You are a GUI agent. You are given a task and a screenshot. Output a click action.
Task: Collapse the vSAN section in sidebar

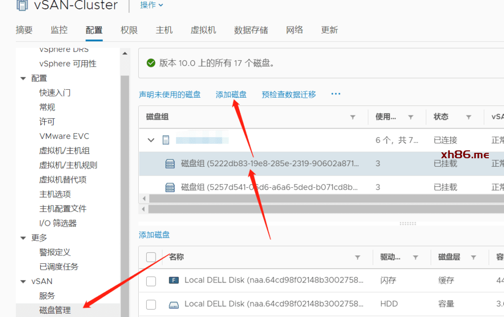(x=23, y=282)
